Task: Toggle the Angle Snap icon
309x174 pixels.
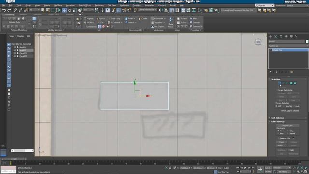Action: (119, 10)
